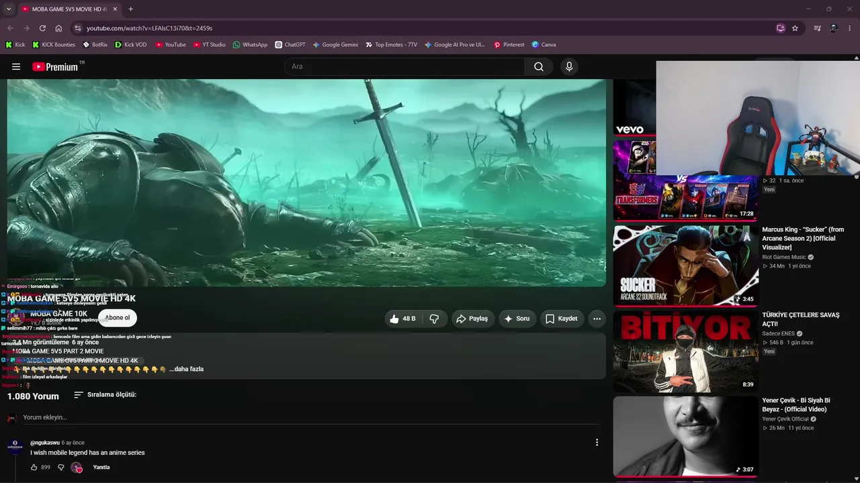This screenshot has height=483, width=860.
Task: Go to browser home page
Action: [58, 28]
